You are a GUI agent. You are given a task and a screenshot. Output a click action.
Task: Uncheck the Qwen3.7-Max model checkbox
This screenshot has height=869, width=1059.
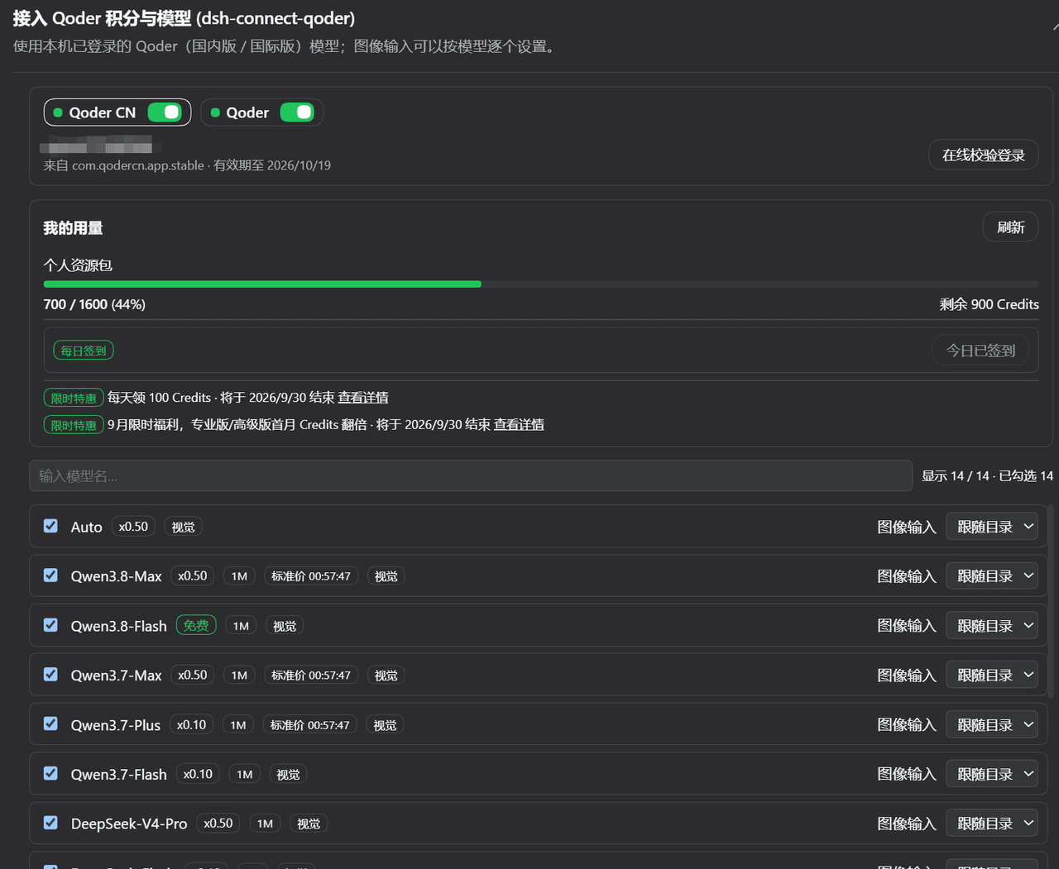coord(50,675)
